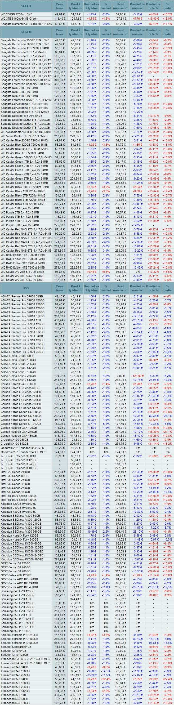This screenshot has height=705, width=174.
Task: Select Seagate Constellation ES.3 6TB row name
Action: click(x=26, y=76)
